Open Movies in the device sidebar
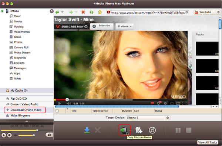Viewport: 222px width, 146px height. (18, 21)
